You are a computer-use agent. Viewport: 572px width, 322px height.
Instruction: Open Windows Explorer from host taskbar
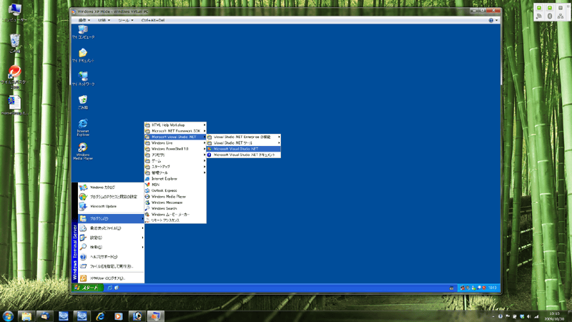(26, 316)
